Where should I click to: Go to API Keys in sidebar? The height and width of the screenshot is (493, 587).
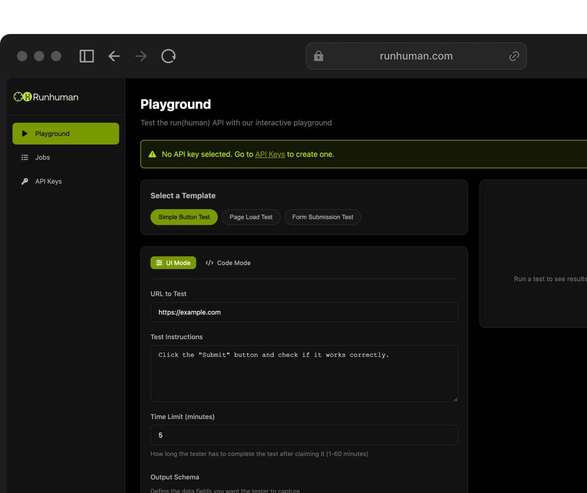[48, 181]
